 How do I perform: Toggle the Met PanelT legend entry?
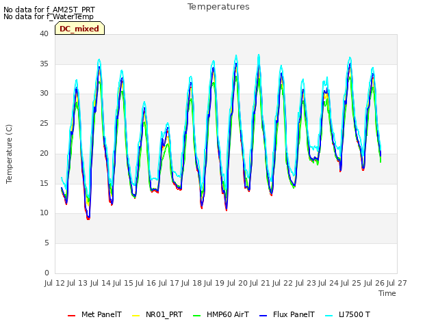coord(94,314)
